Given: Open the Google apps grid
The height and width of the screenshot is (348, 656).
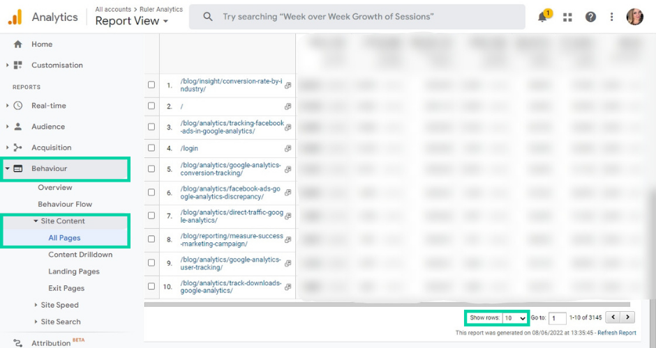Looking at the screenshot, I should [567, 17].
